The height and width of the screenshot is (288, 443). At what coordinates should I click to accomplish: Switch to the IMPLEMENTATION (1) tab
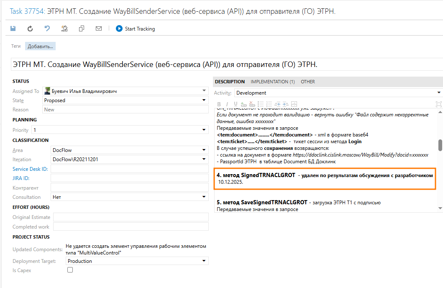[273, 82]
